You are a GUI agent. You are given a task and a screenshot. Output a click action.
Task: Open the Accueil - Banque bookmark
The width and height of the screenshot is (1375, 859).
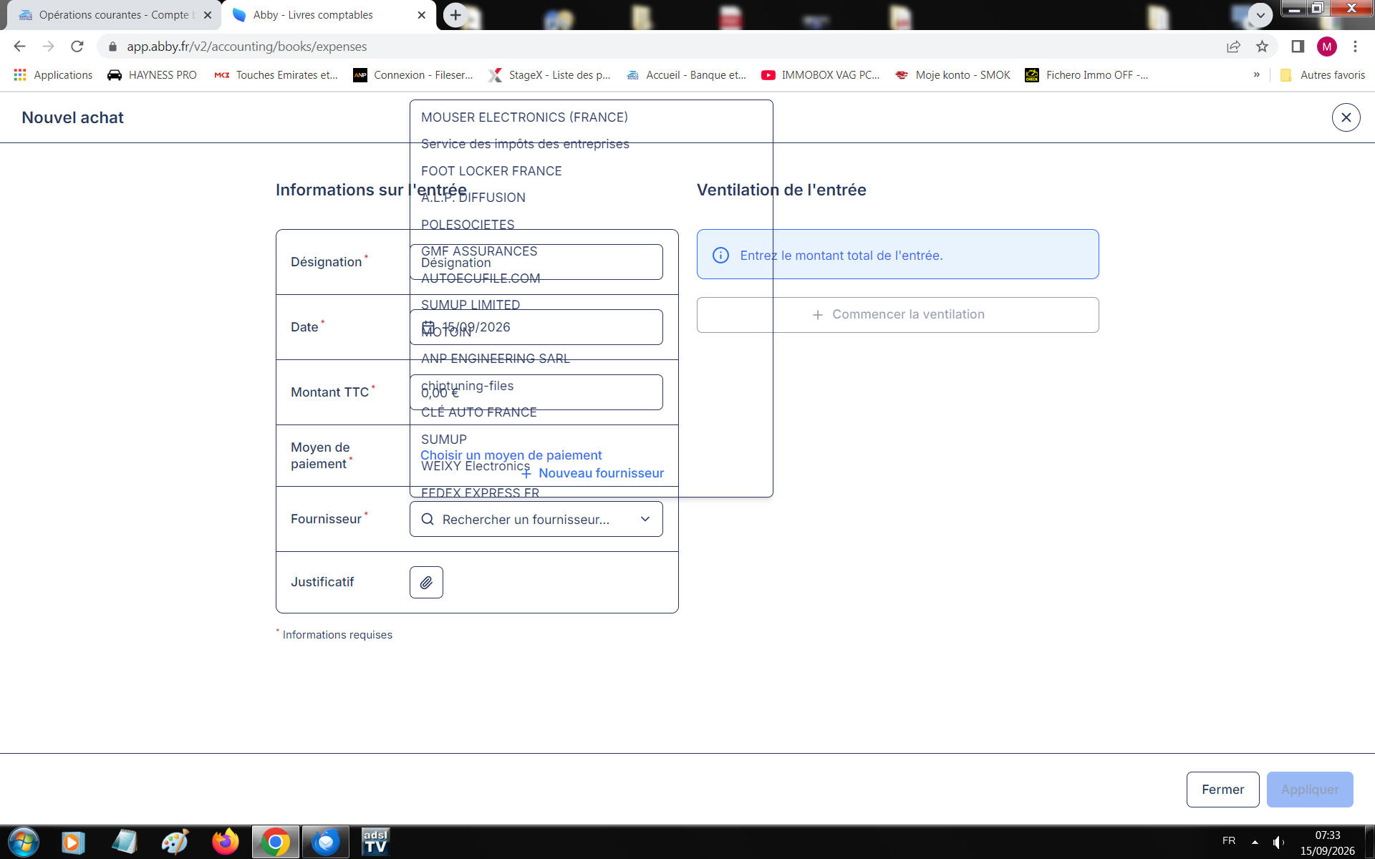(686, 75)
